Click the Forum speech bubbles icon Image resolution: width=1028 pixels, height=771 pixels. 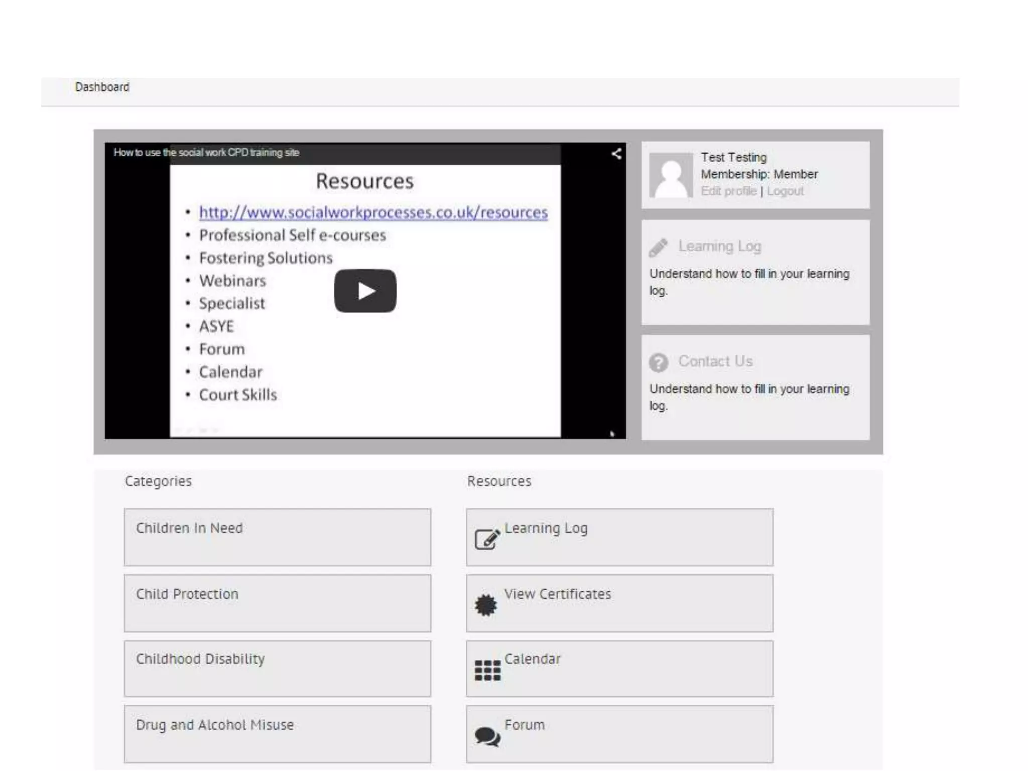pyautogui.click(x=487, y=736)
